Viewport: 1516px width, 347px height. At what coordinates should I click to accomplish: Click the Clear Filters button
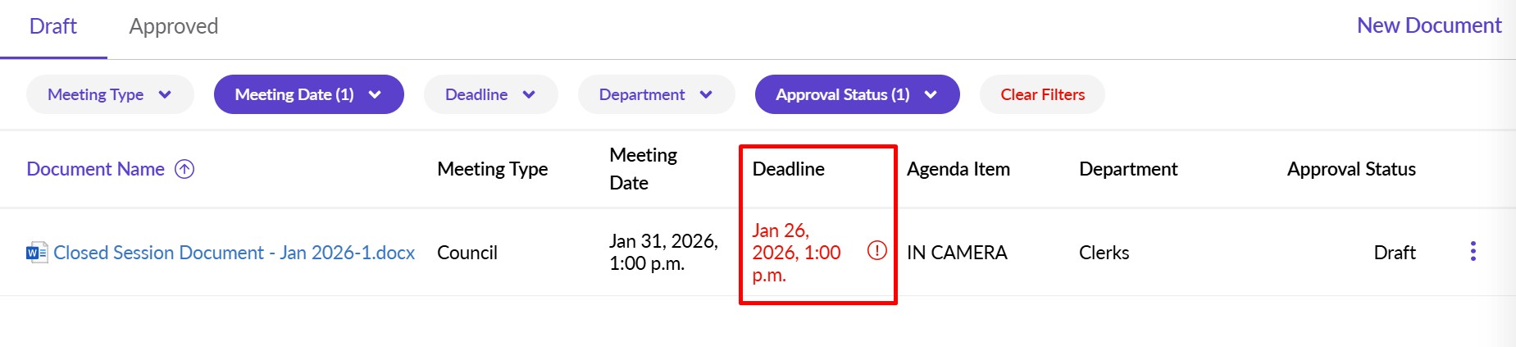tap(1042, 94)
